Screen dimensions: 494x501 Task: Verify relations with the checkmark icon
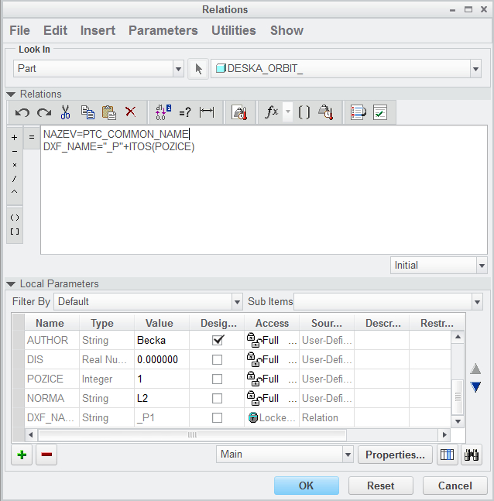(380, 112)
